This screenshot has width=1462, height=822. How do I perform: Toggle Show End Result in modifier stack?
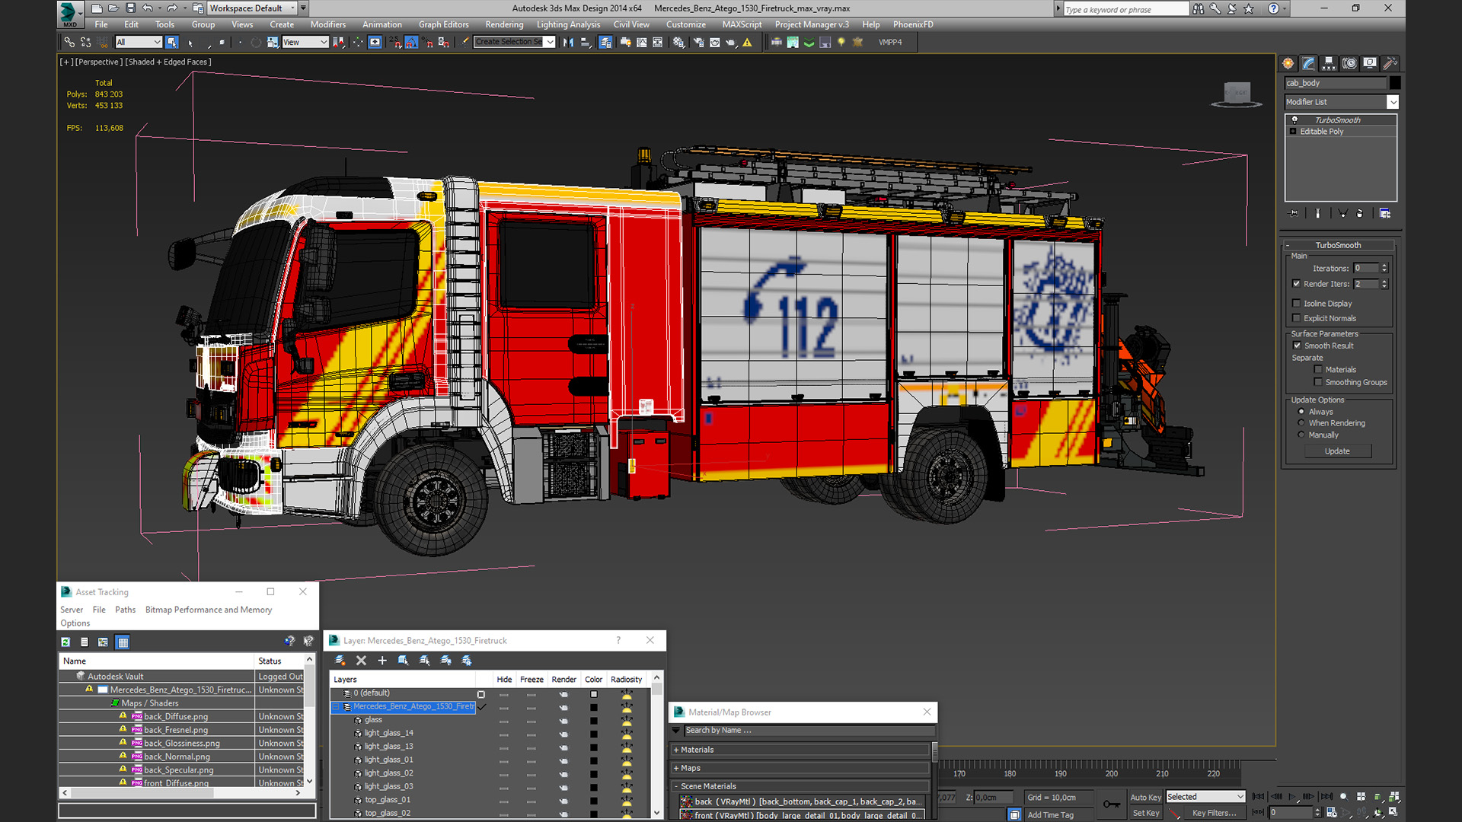point(1318,213)
